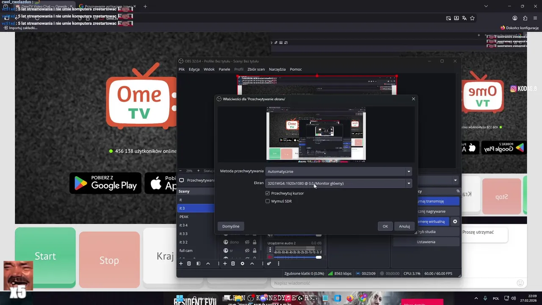Click 'Domyślne' defaults button
The height and width of the screenshot is (305, 542).
tap(231, 226)
